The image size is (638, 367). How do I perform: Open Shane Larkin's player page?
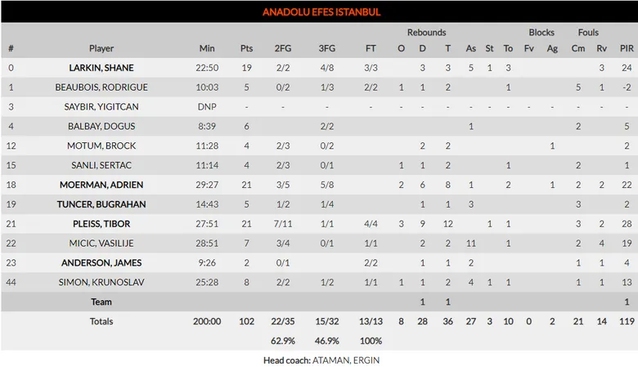click(101, 68)
